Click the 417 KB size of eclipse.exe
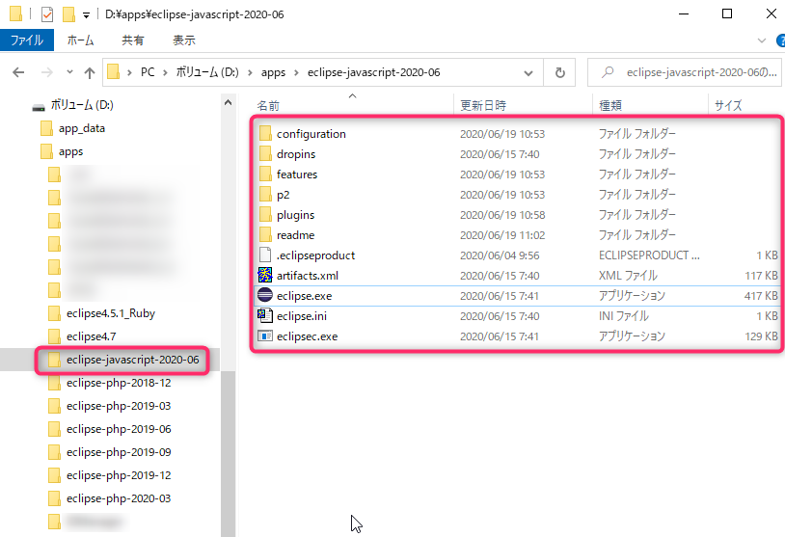This screenshot has width=785, height=537. click(761, 296)
